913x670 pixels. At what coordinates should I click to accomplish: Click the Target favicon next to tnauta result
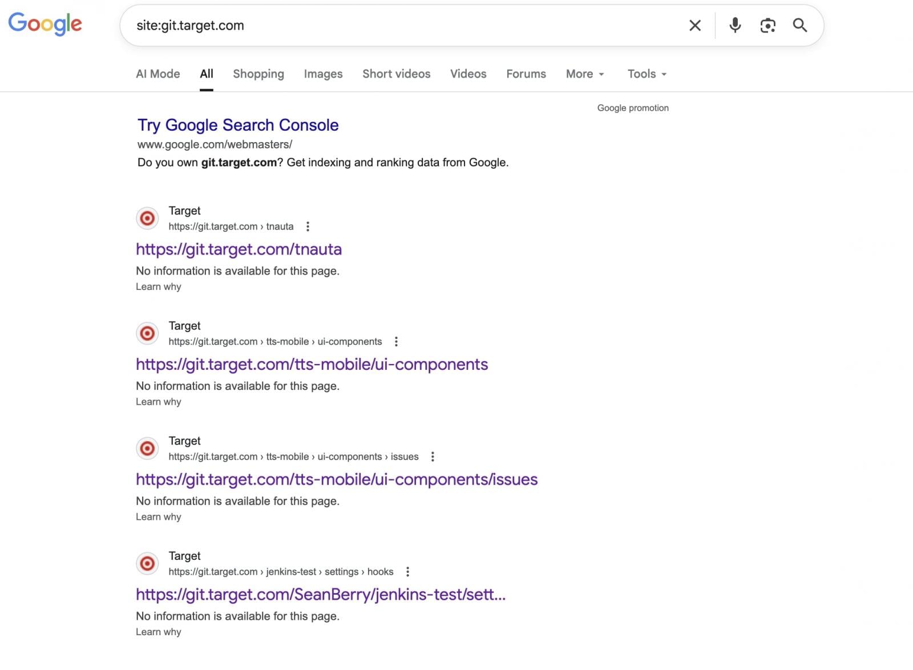(147, 218)
